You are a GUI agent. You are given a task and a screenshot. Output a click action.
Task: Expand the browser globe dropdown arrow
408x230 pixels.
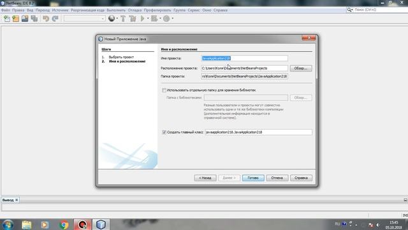coord(117,19)
